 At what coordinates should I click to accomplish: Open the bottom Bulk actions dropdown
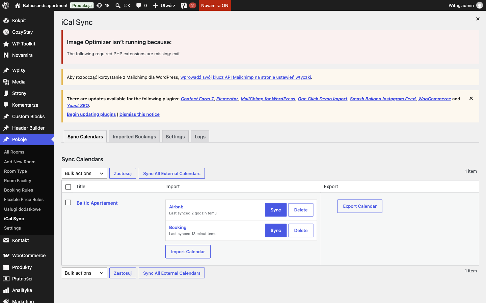[x=84, y=273]
